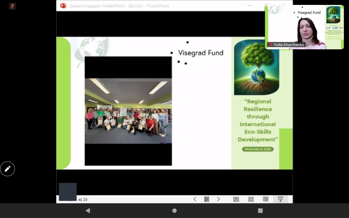Switch to Reading view book icon
Viewport: 349px width, 218px height.
point(266,199)
